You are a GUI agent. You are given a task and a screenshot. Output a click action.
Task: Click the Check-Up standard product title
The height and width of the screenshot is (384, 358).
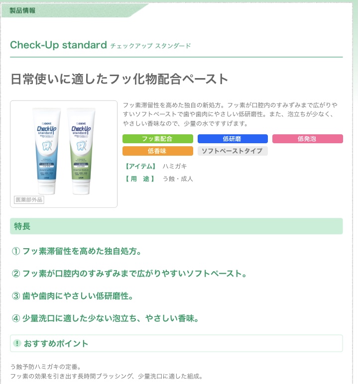click(x=58, y=45)
